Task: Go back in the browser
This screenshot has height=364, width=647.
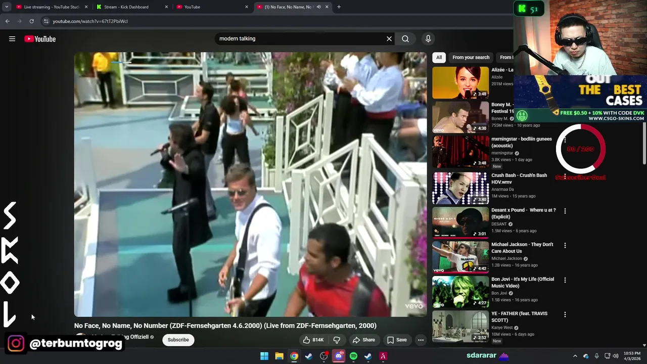Action: point(7,21)
